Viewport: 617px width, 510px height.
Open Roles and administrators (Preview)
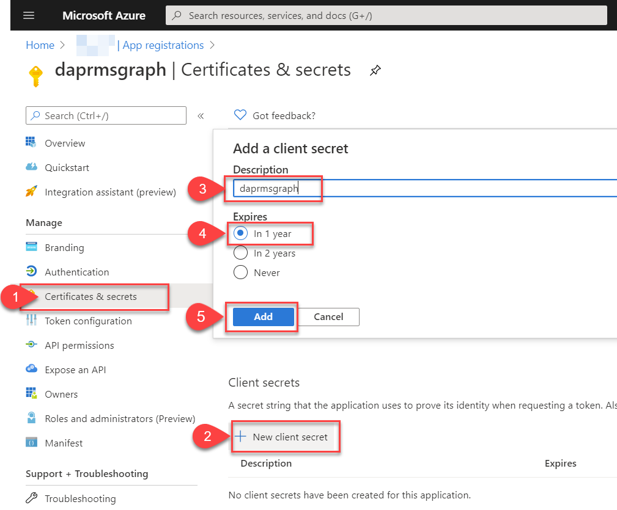coord(120,418)
